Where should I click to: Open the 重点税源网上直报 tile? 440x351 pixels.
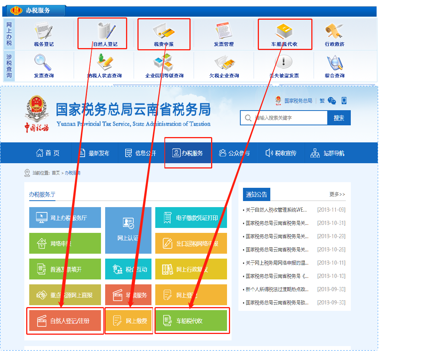click(65, 295)
